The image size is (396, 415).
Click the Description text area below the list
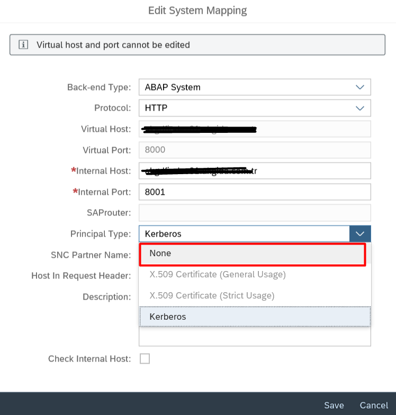[255, 337]
